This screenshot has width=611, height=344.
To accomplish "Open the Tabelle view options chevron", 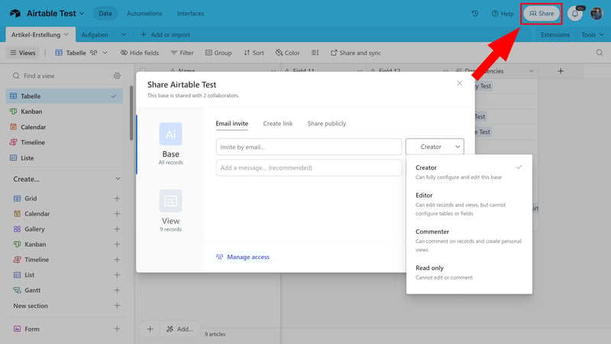I will (105, 53).
